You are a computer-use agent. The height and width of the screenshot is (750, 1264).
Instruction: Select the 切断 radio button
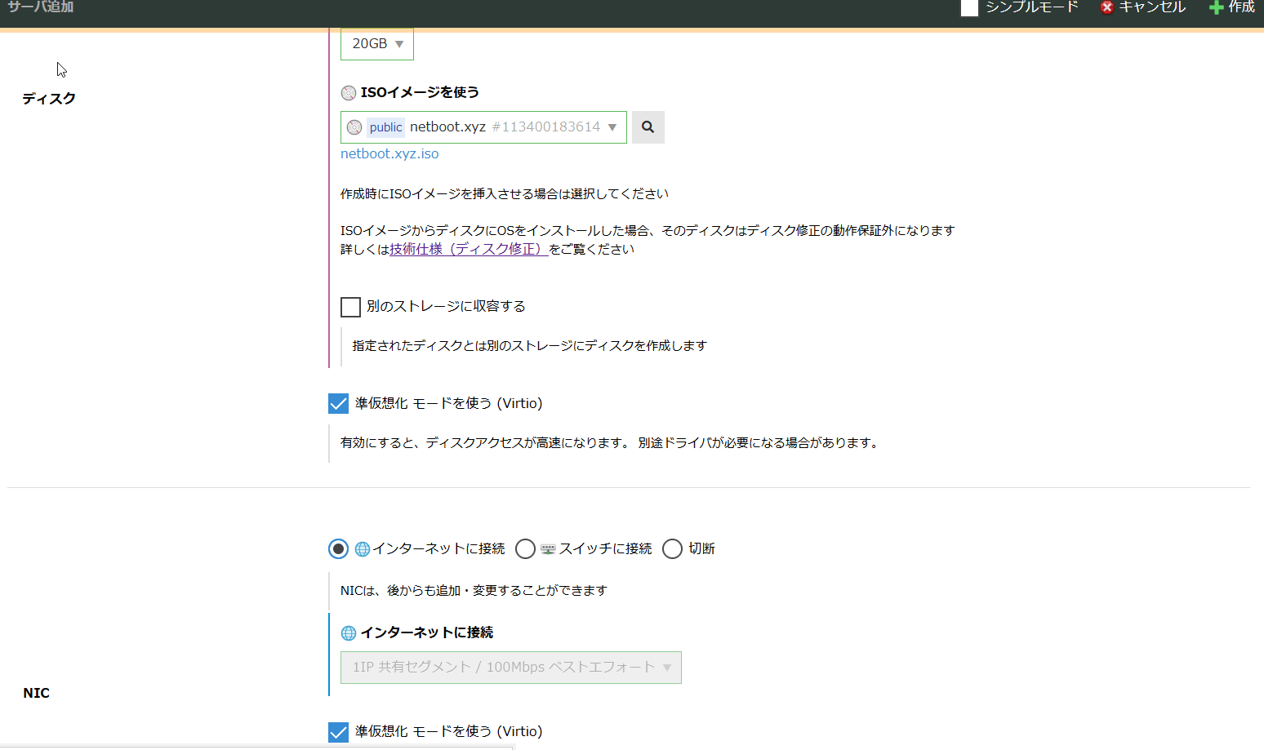(672, 548)
